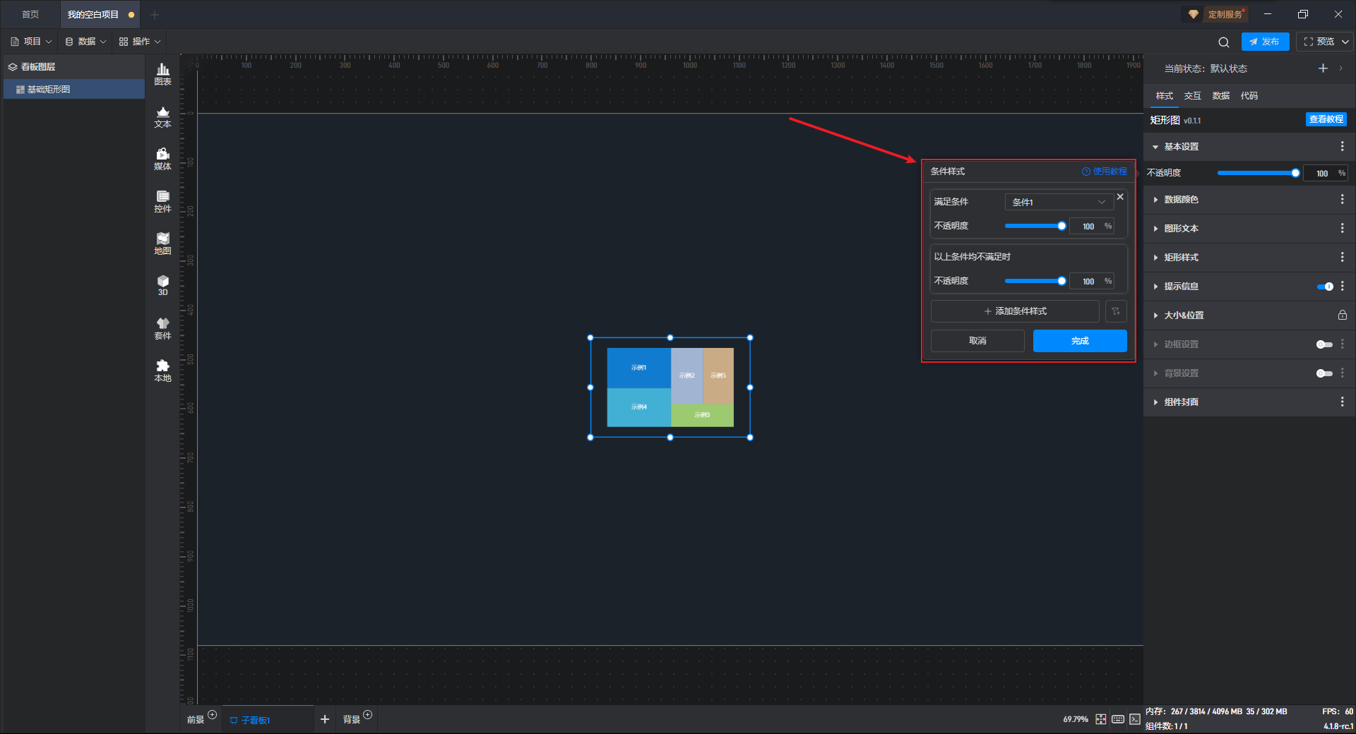
Task: Select the 基础矩形图 layer item
Action: click(49, 90)
